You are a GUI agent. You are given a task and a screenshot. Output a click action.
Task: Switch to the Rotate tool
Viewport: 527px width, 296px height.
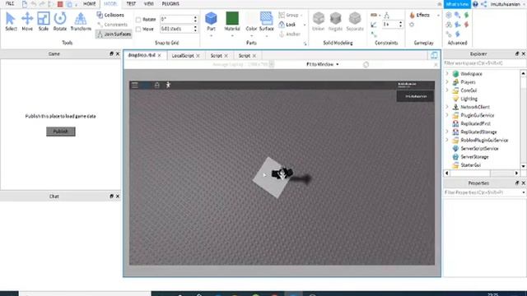[60, 21]
